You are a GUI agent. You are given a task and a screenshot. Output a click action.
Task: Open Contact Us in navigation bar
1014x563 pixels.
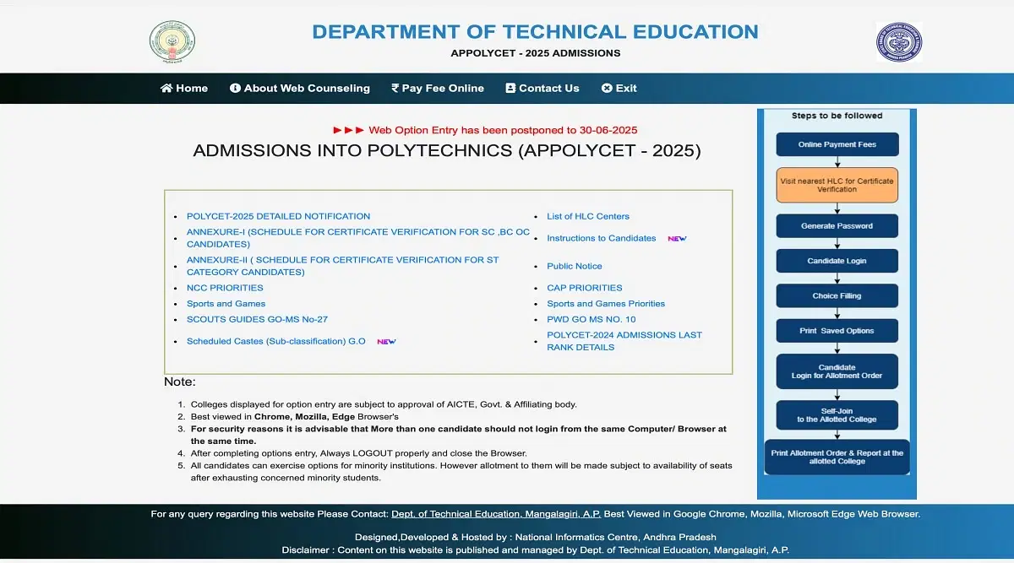(x=542, y=88)
